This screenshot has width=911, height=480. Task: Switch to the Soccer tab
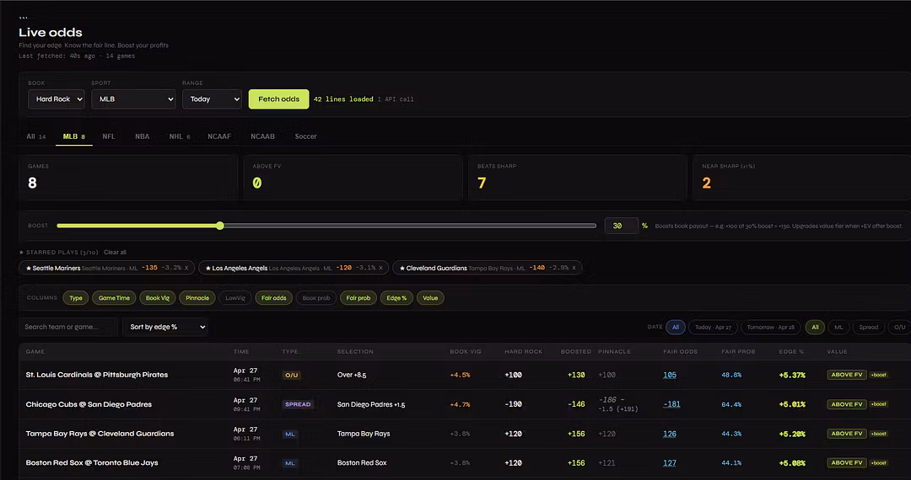[x=305, y=136]
